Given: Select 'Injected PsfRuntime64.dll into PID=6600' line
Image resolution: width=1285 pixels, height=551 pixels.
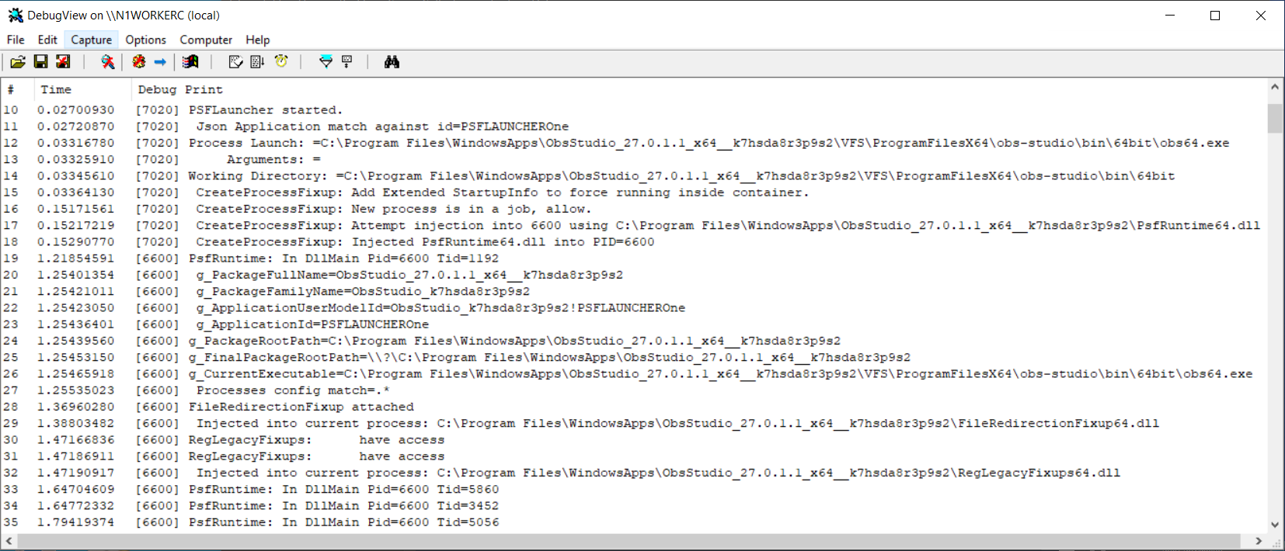Looking at the screenshot, I should [x=635, y=242].
